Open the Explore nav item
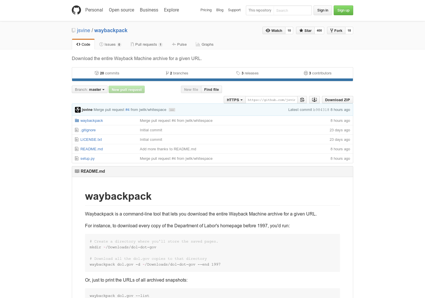 pyautogui.click(x=171, y=10)
